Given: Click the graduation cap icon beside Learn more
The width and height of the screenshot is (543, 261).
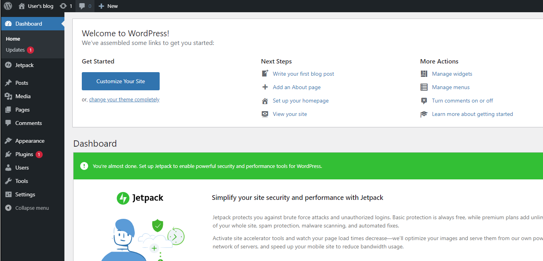Looking at the screenshot, I should point(424,114).
